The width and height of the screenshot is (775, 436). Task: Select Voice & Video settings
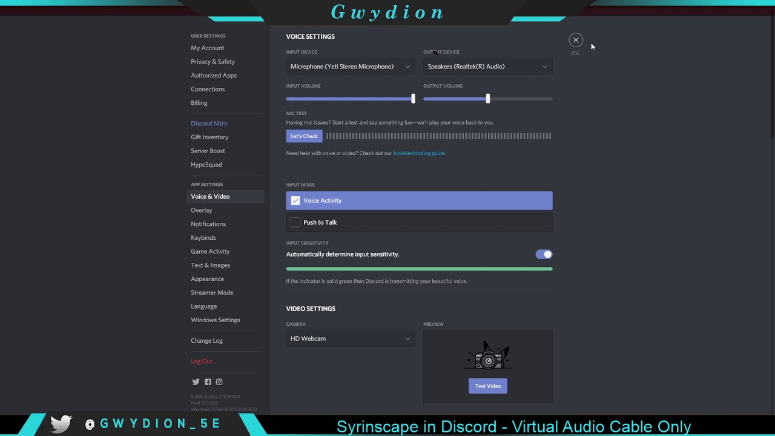[225, 197]
